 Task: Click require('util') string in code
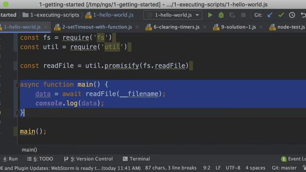click(x=112, y=47)
